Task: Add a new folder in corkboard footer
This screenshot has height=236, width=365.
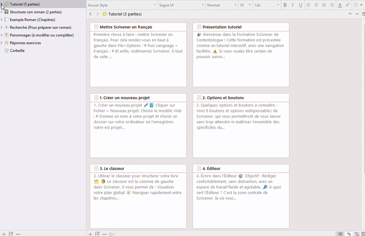Action: [97, 234]
